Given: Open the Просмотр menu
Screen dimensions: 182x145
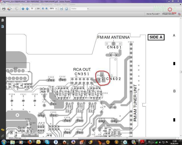Looking at the screenshot, I should click(x=26, y=5).
